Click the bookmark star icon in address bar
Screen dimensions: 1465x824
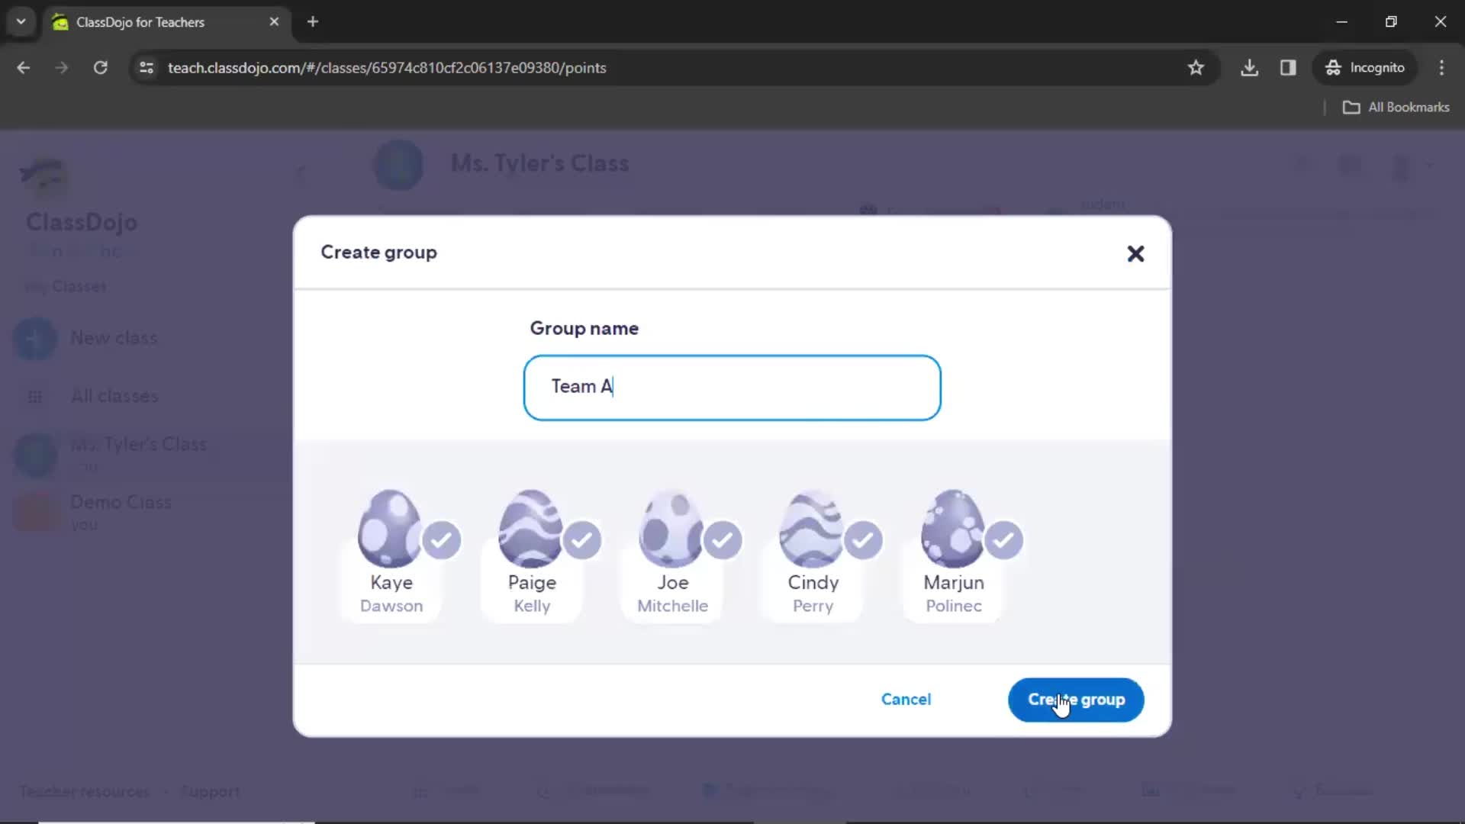[x=1196, y=67]
